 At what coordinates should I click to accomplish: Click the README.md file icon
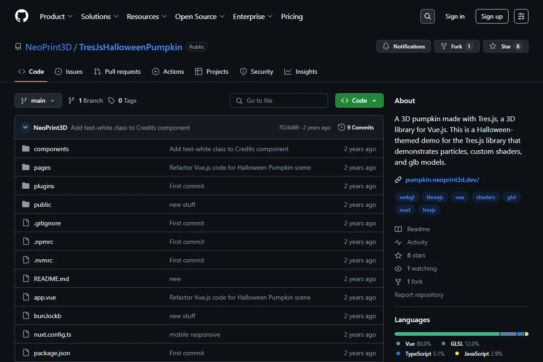pos(26,279)
